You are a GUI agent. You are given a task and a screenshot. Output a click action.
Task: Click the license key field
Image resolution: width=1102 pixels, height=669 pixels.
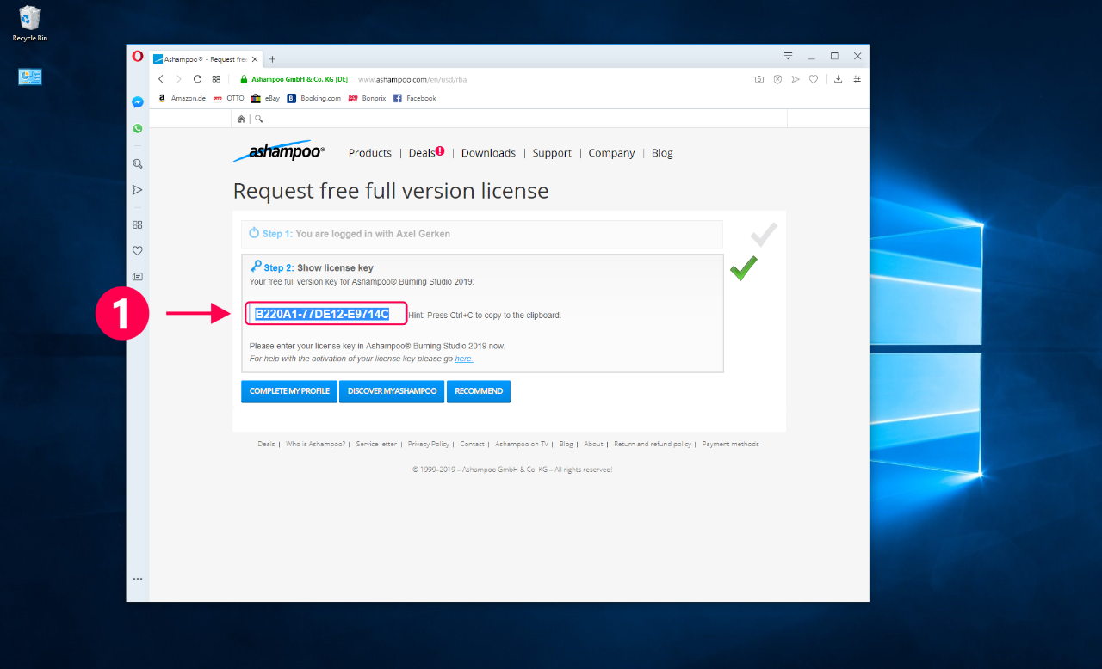point(326,314)
